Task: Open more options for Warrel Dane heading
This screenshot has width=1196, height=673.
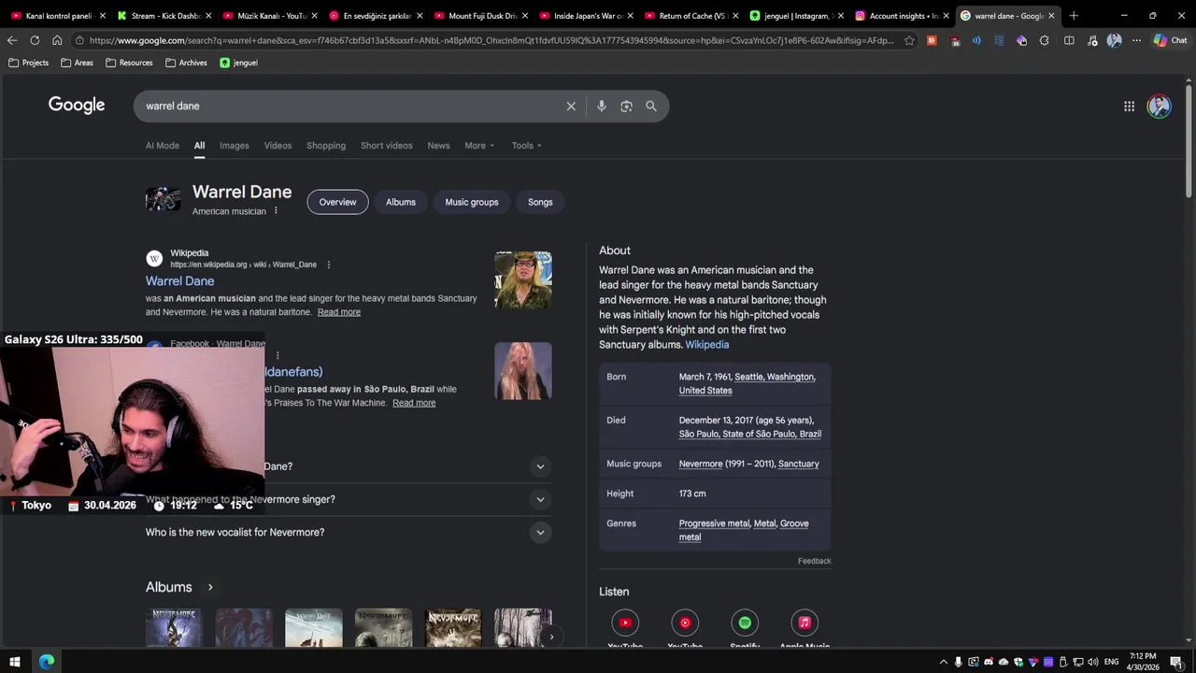Action: [276, 211]
